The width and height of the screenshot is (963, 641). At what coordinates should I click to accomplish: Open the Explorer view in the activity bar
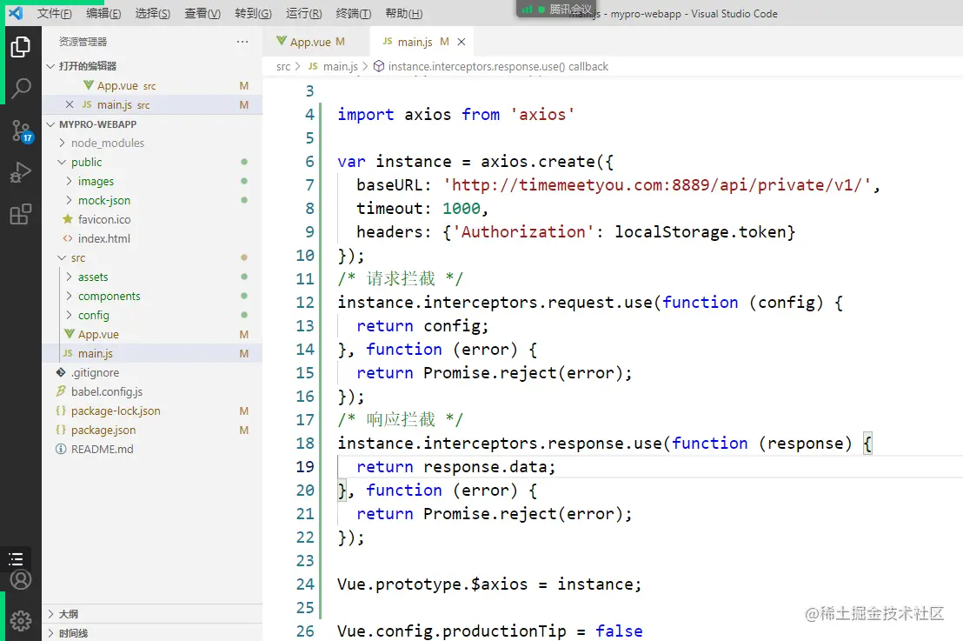click(20, 47)
